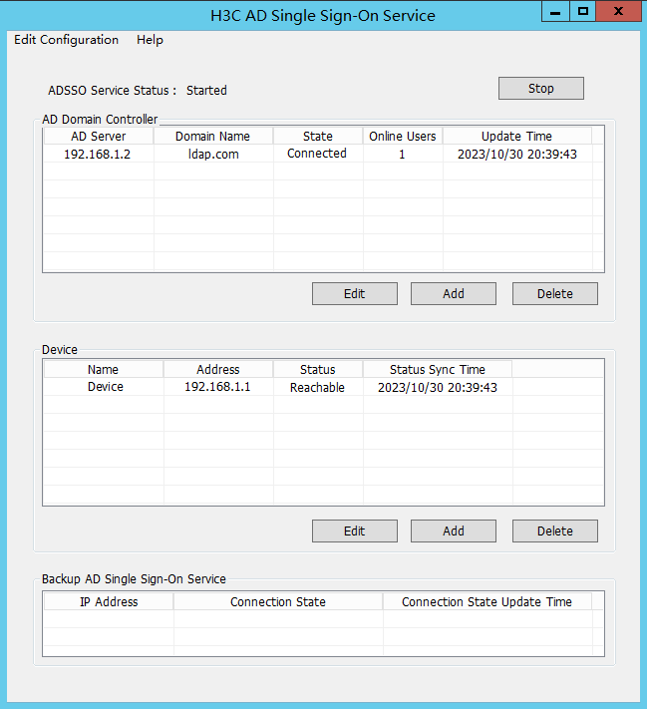Click Add under AD Domain Controller
Image resolution: width=647 pixels, height=709 pixels.
[453, 294]
